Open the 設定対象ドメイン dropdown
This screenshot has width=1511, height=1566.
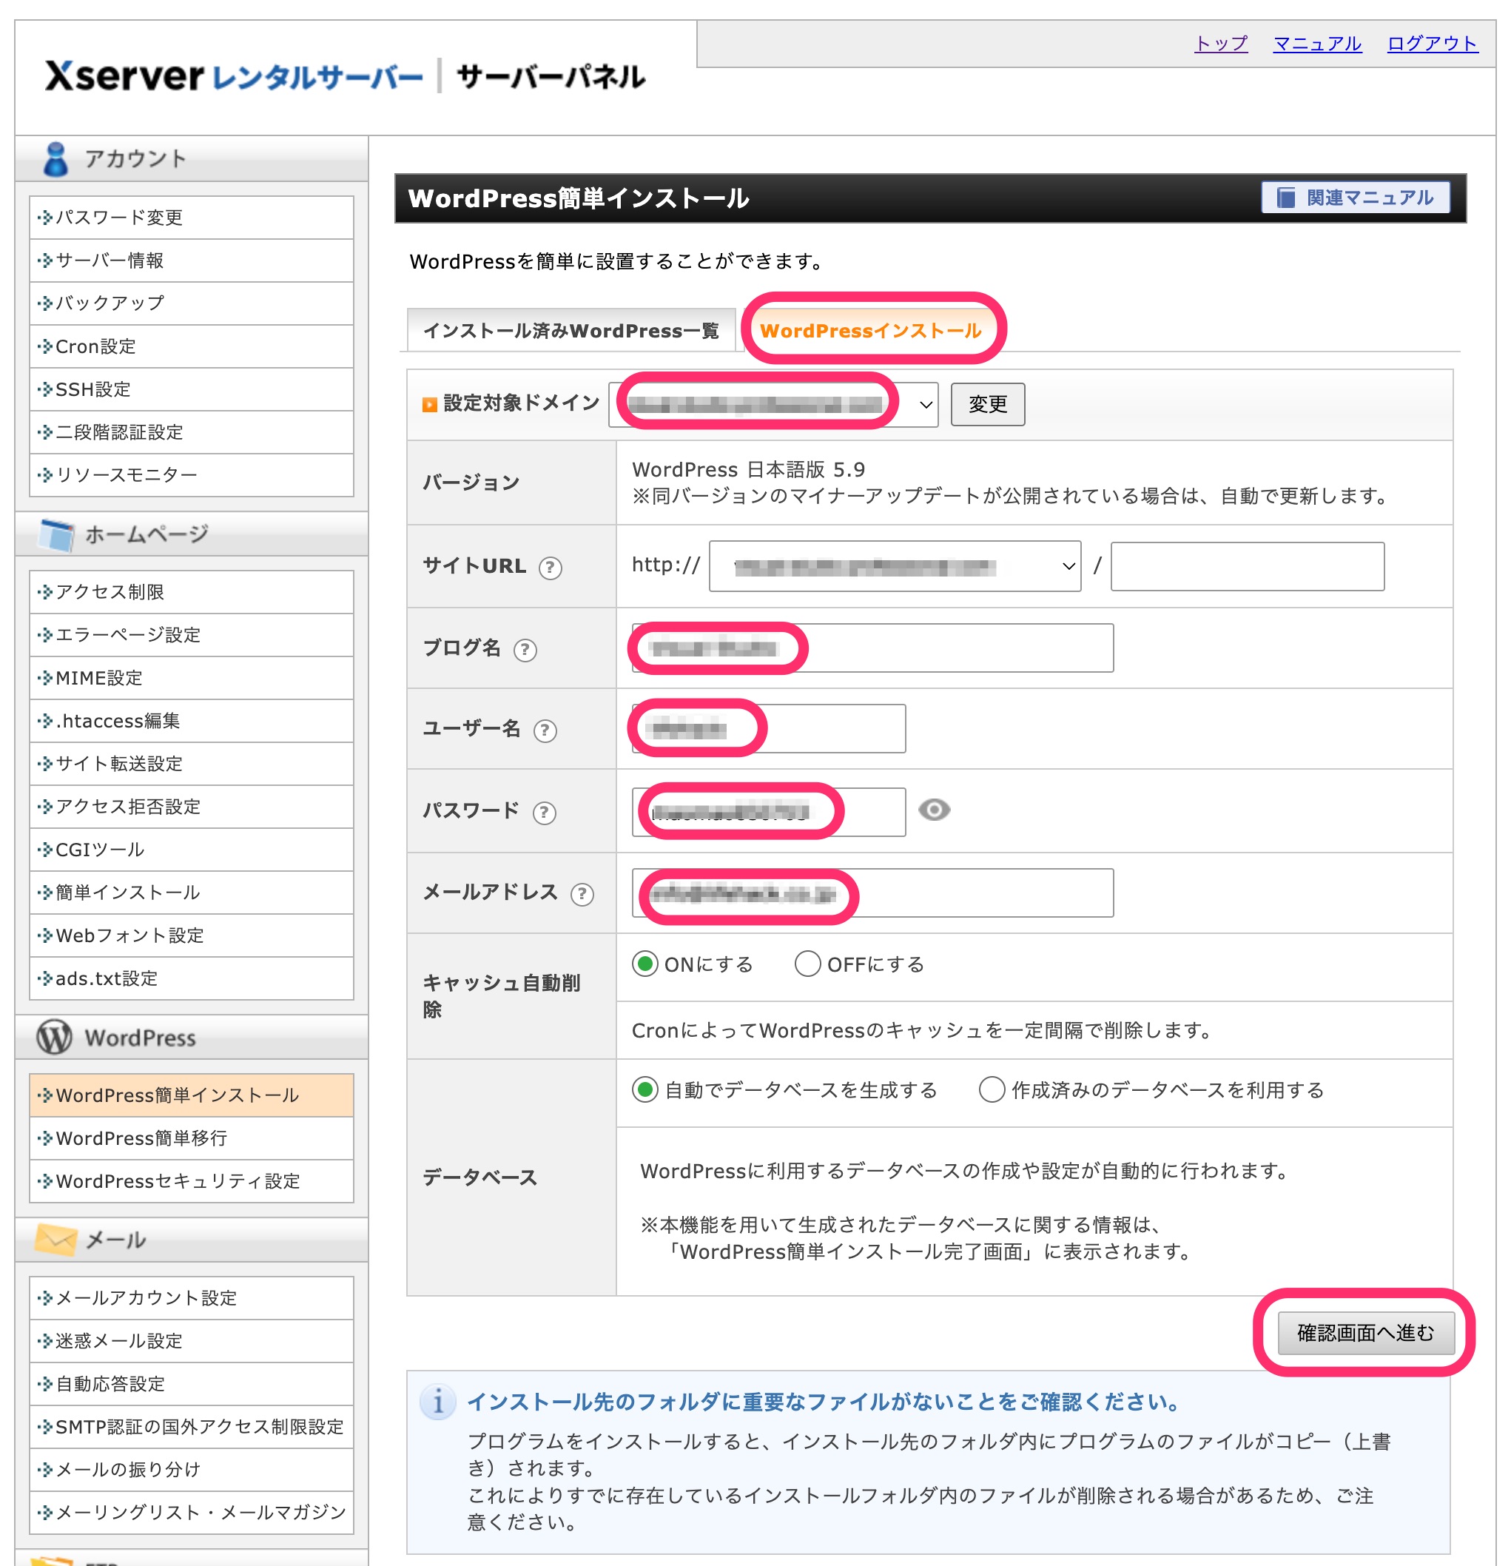click(773, 404)
